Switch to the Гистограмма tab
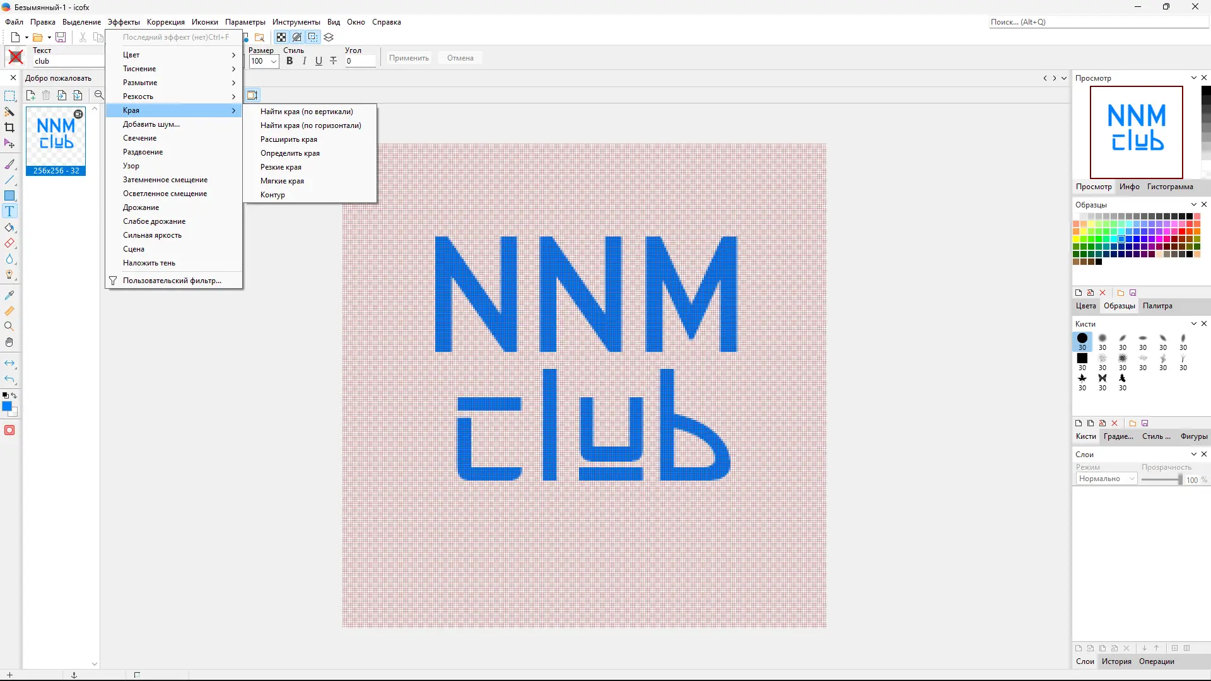Screen dimensions: 1211x681 pyautogui.click(x=1169, y=187)
